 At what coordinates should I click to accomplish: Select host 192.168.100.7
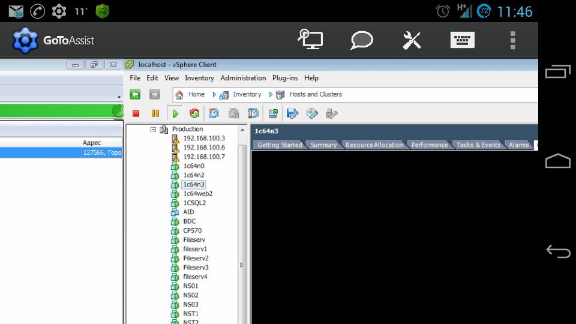point(204,157)
